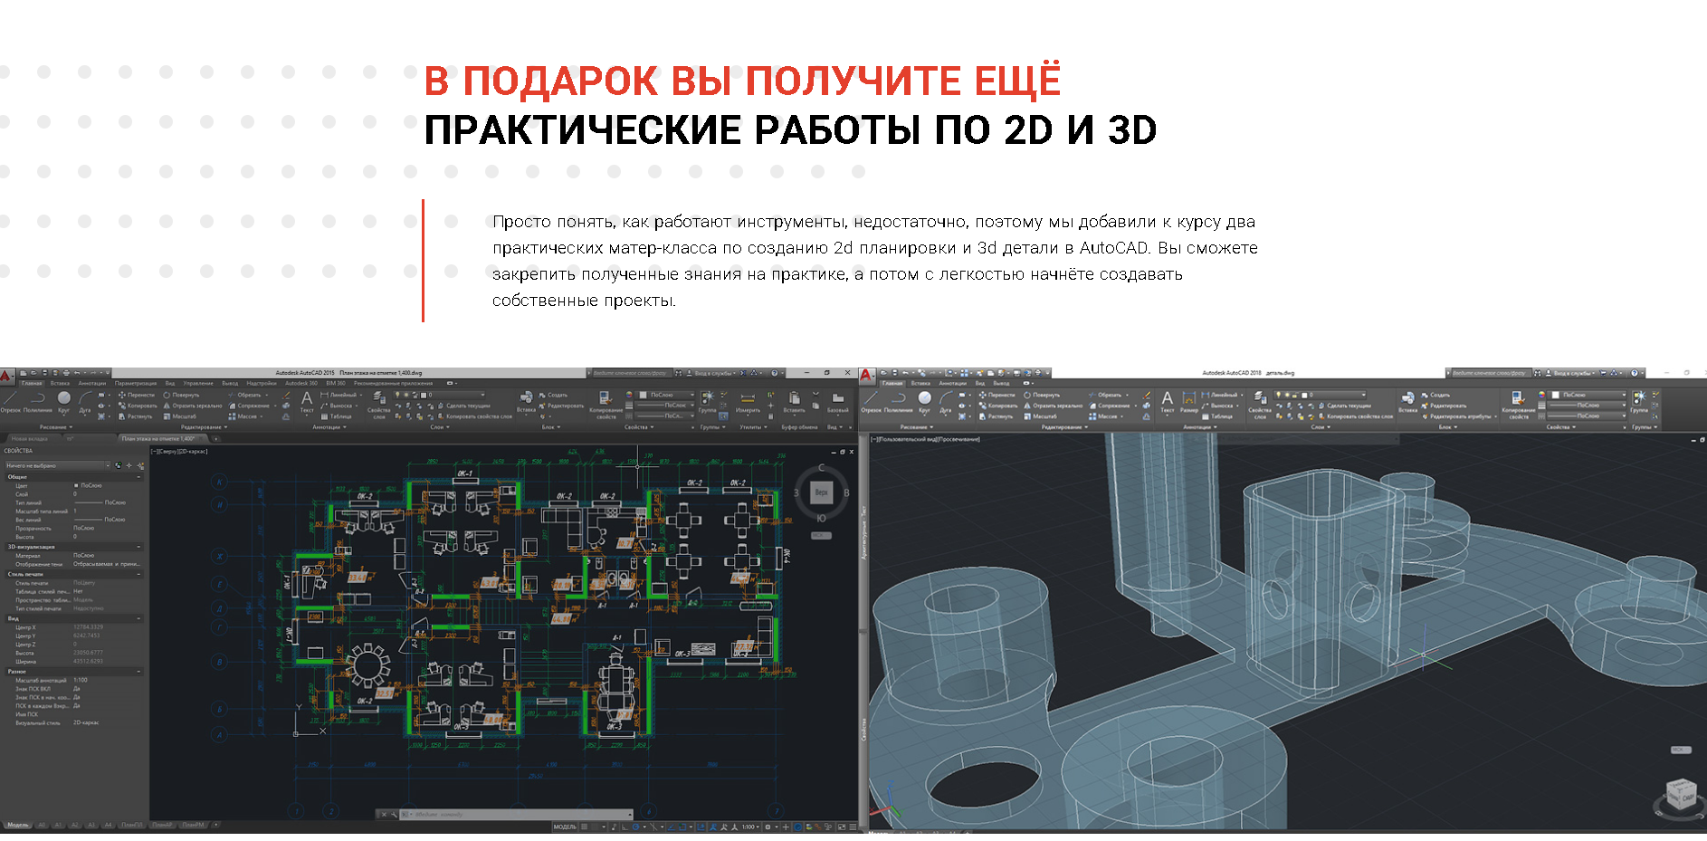The image size is (1707, 841).
Task: Click Копирование свойств in AutoCAD 2015
Action: click(606, 405)
